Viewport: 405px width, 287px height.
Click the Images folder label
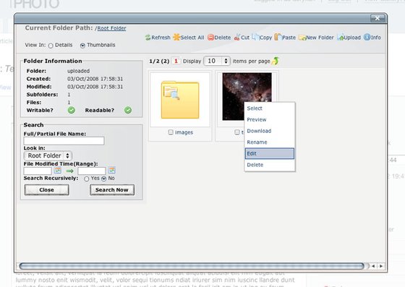[x=184, y=132]
